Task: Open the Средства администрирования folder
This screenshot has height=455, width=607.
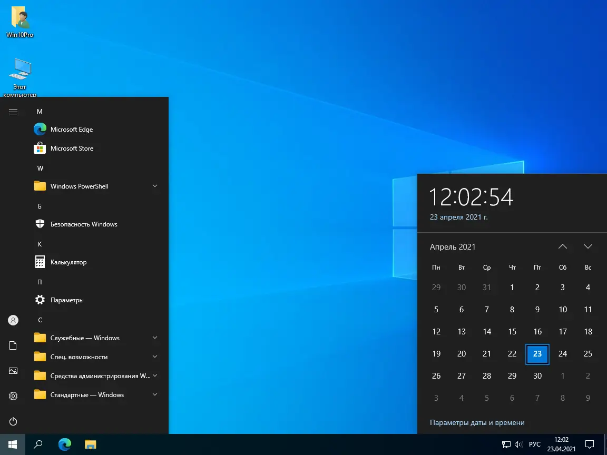Action: [x=97, y=375]
